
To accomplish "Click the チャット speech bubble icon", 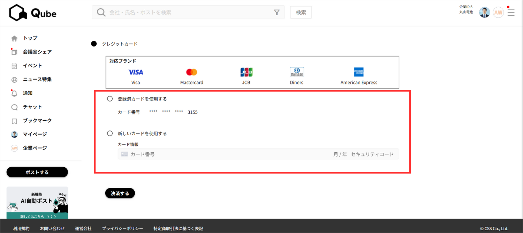I will pyautogui.click(x=14, y=107).
